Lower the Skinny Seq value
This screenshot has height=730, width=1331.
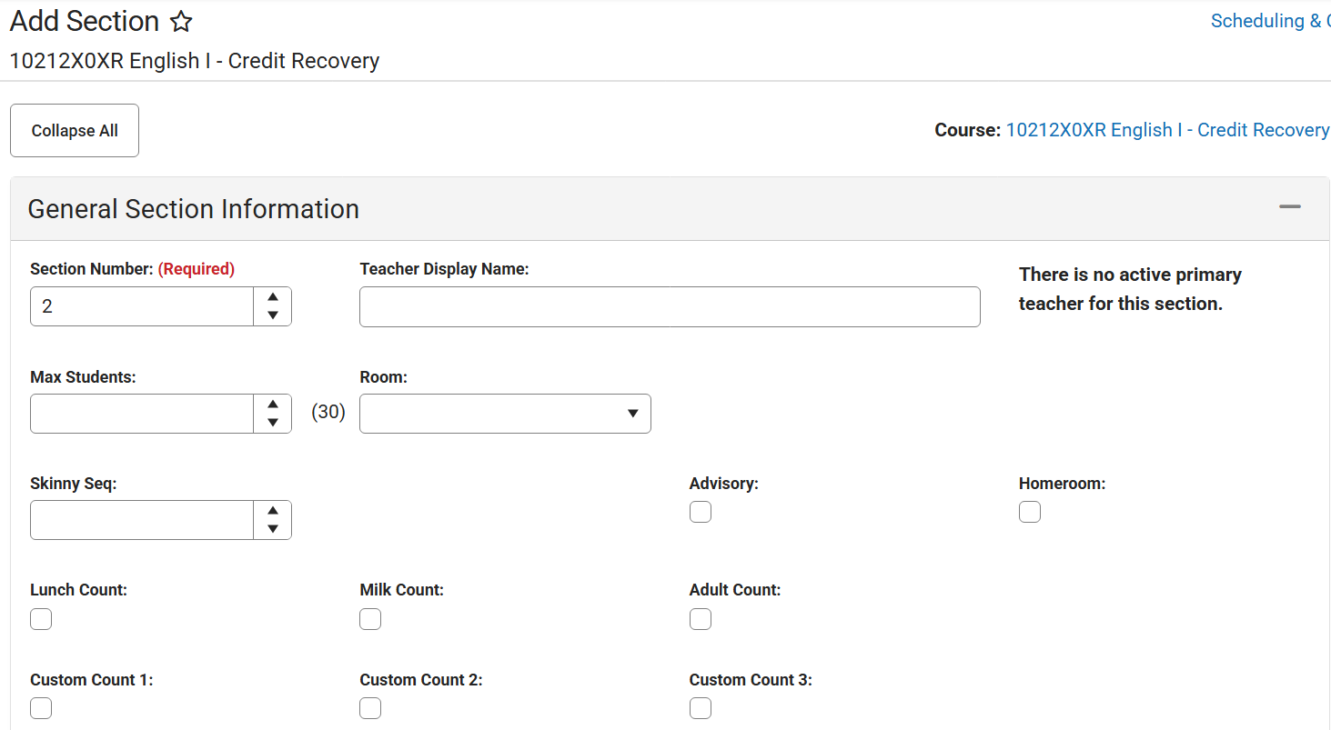click(273, 528)
